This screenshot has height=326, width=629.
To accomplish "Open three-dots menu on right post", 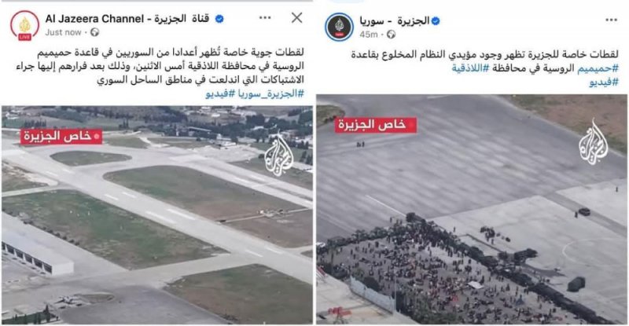I will point(611,20).
